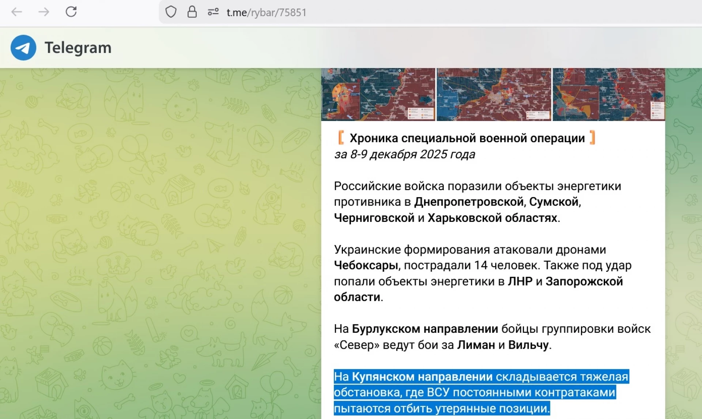Click the Telegram paper plane logo
Image resolution: width=702 pixels, height=419 pixels.
(23, 48)
